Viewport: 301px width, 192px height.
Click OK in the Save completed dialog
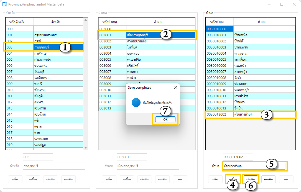pyautogui.click(x=165, y=119)
